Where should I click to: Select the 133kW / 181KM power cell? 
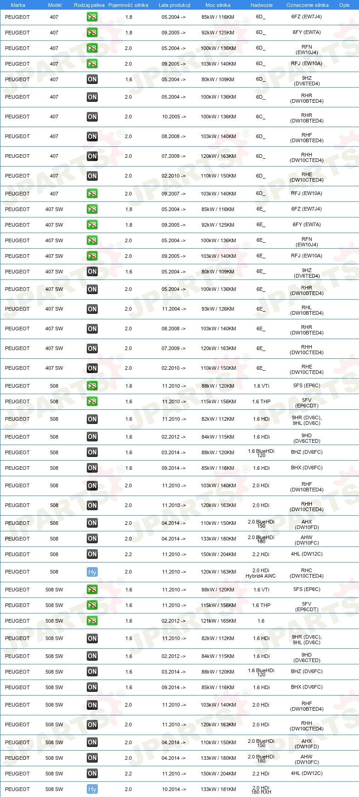219,789
